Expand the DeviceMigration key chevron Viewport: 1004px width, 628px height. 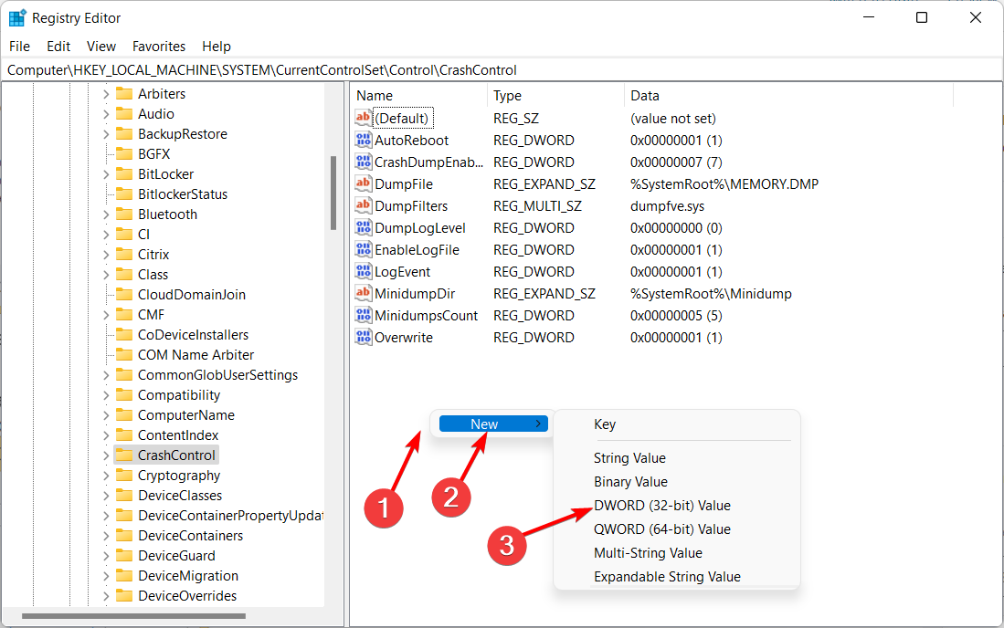click(106, 576)
